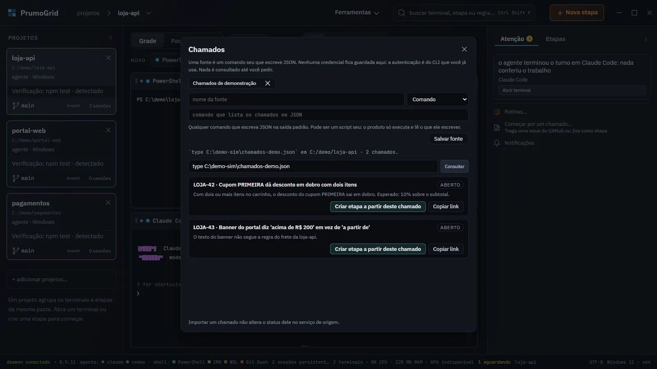
Task: Click 'daemon conectado' in the status bar
Action: 28,362
